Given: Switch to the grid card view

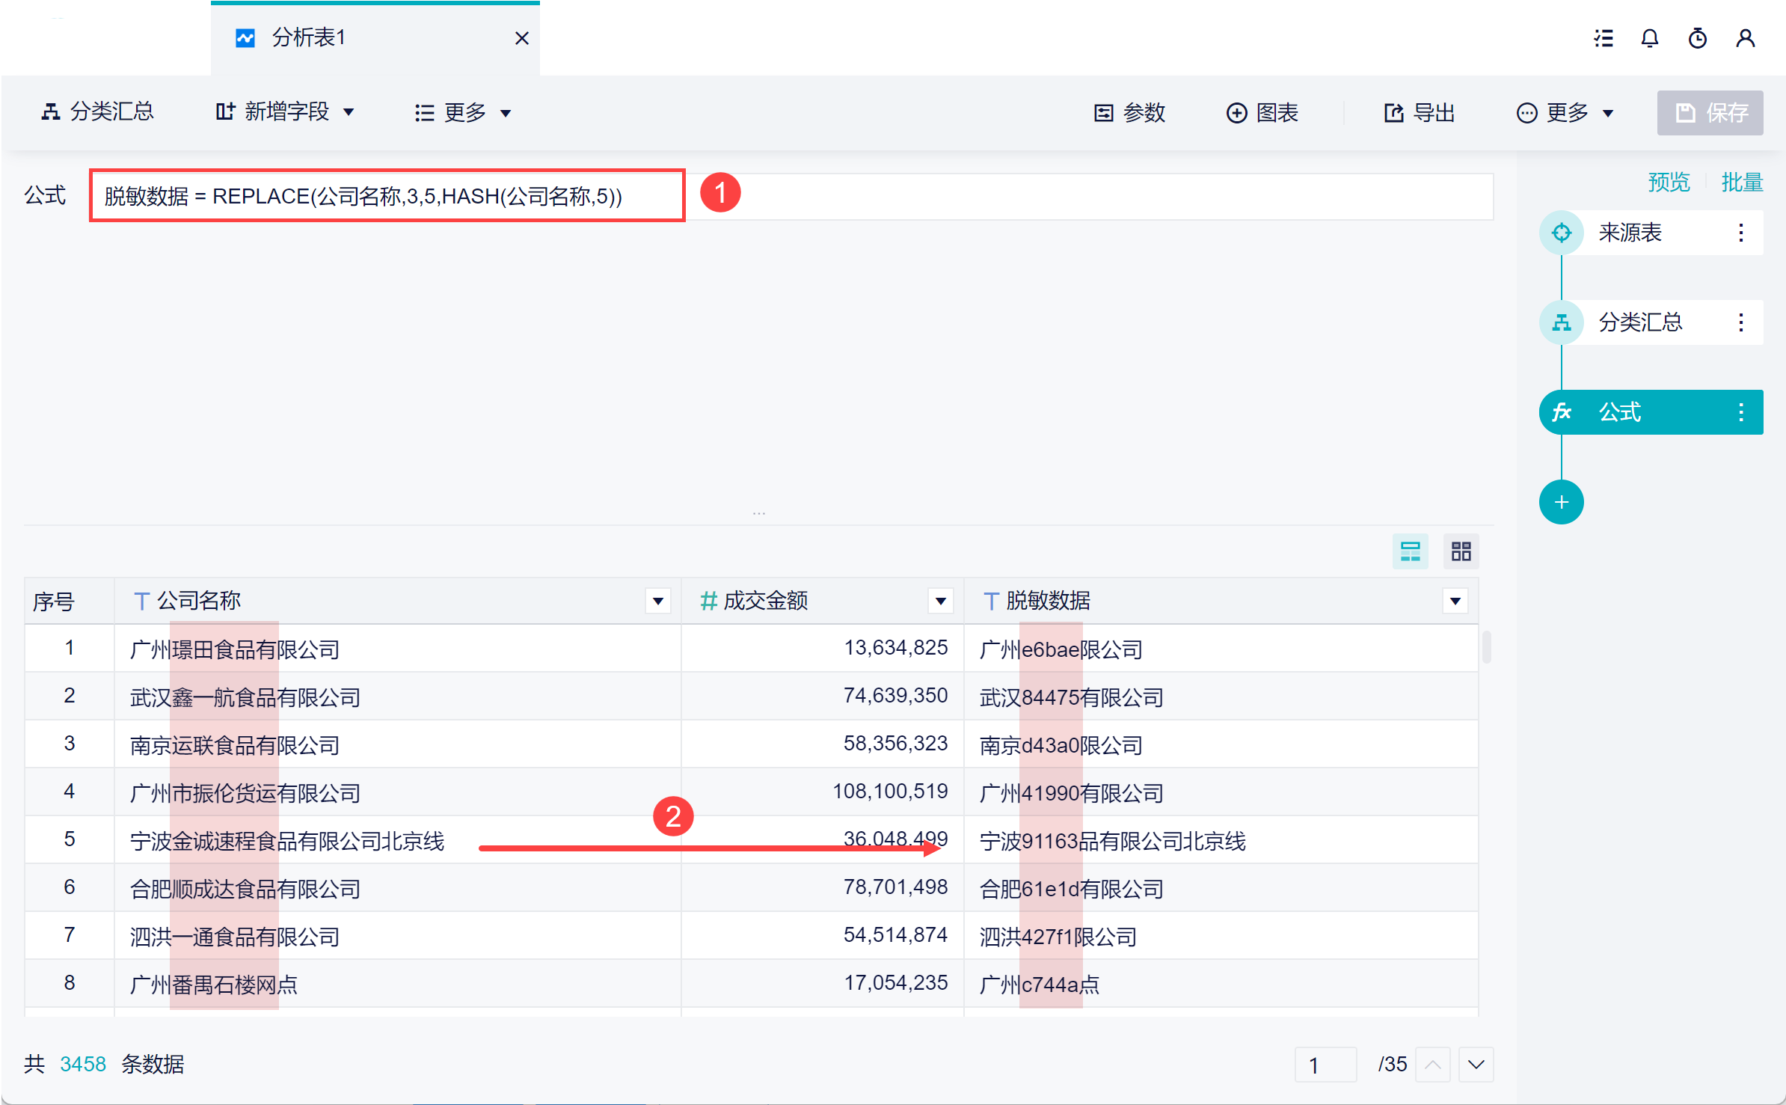Looking at the screenshot, I should click(1461, 551).
